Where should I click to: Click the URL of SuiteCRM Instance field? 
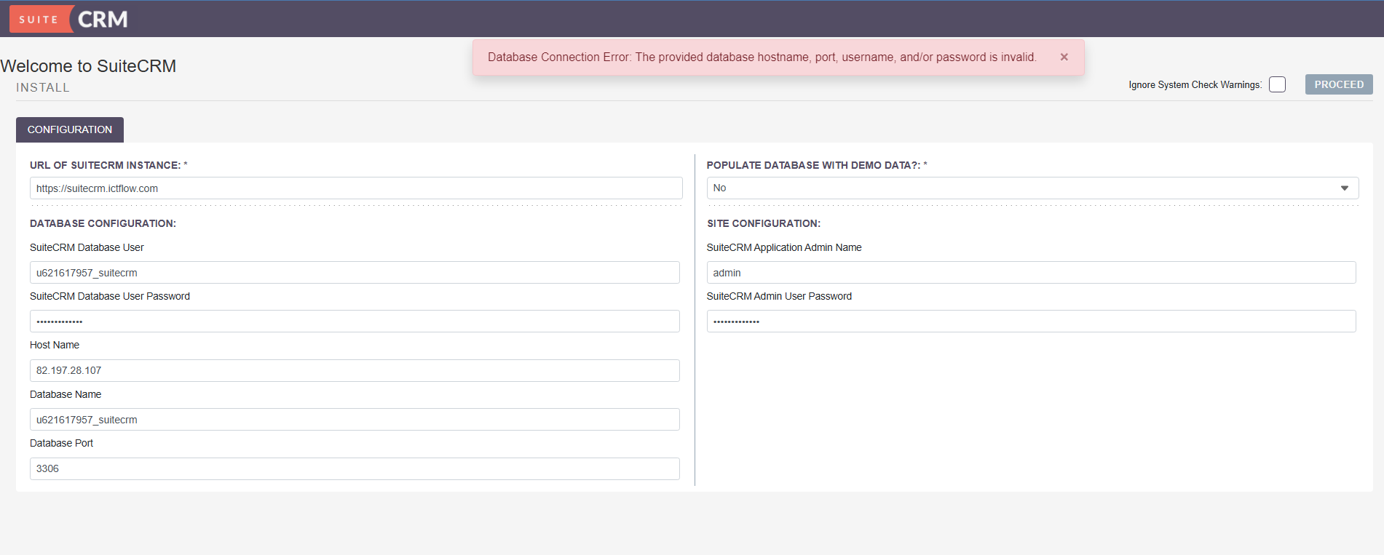tap(355, 188)
